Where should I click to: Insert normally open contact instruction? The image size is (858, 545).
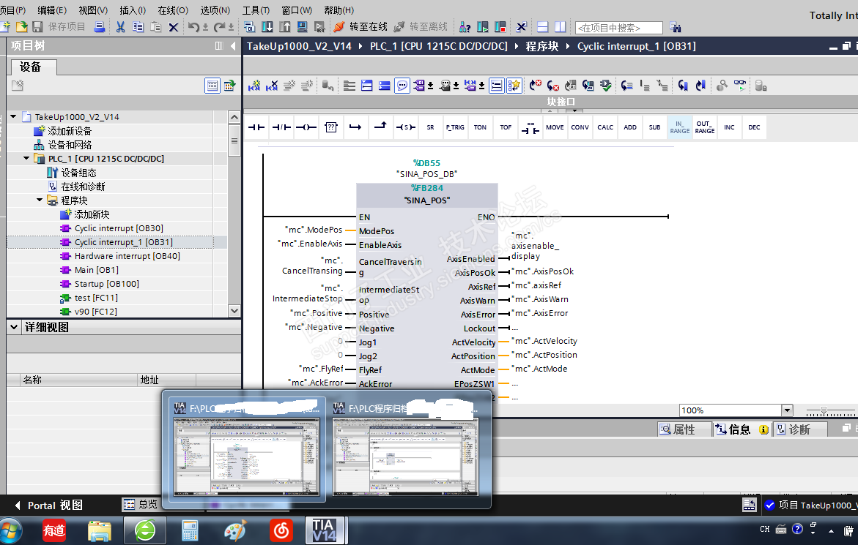point(256,127)
